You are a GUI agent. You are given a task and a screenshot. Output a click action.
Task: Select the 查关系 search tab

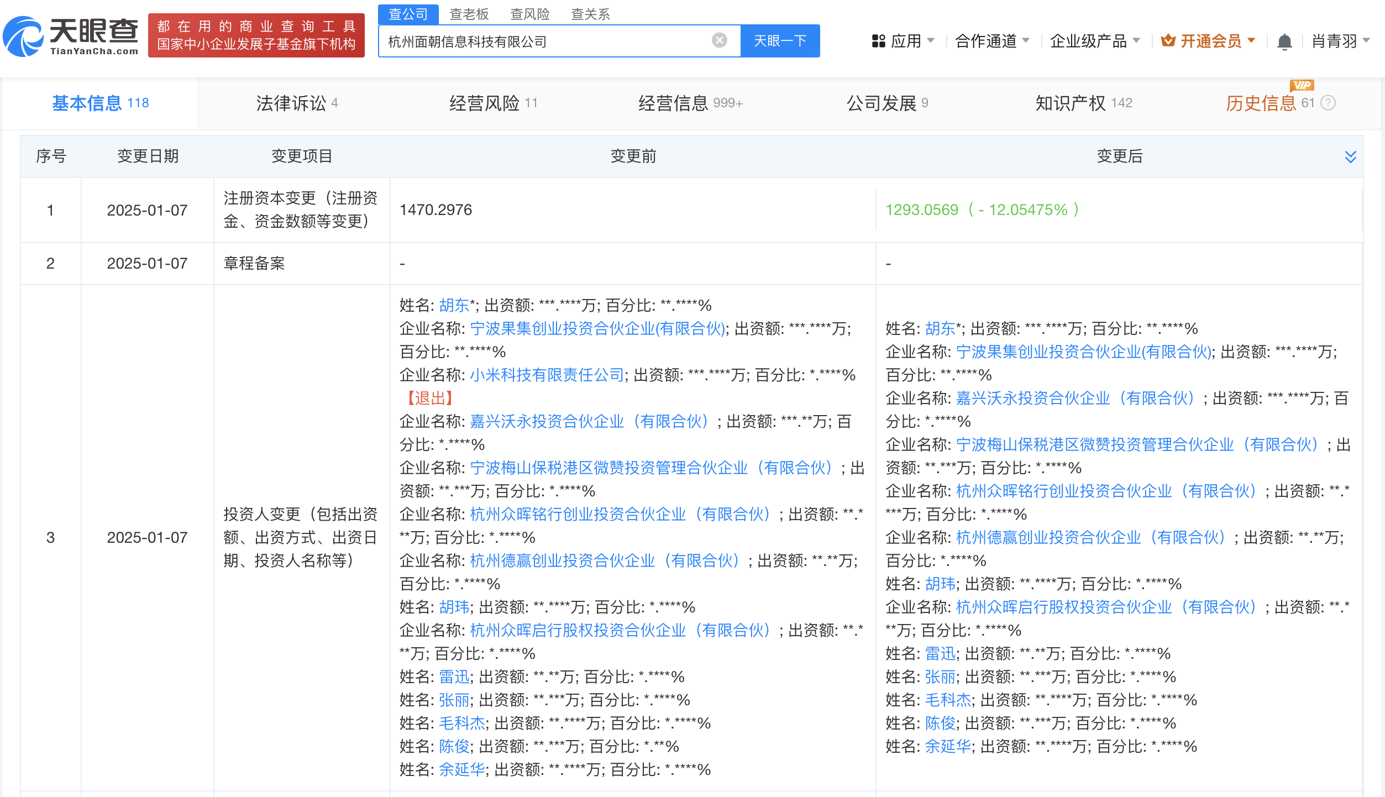click(x=591, y=14)
